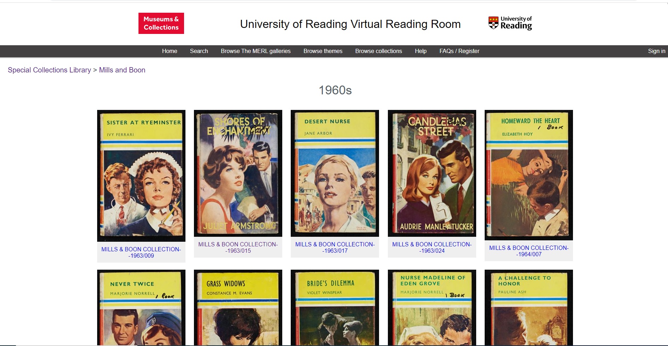Open the Shores of Enchantment cover
The image size is (668, 346).
pyautogui.click(x=238, y=173)
